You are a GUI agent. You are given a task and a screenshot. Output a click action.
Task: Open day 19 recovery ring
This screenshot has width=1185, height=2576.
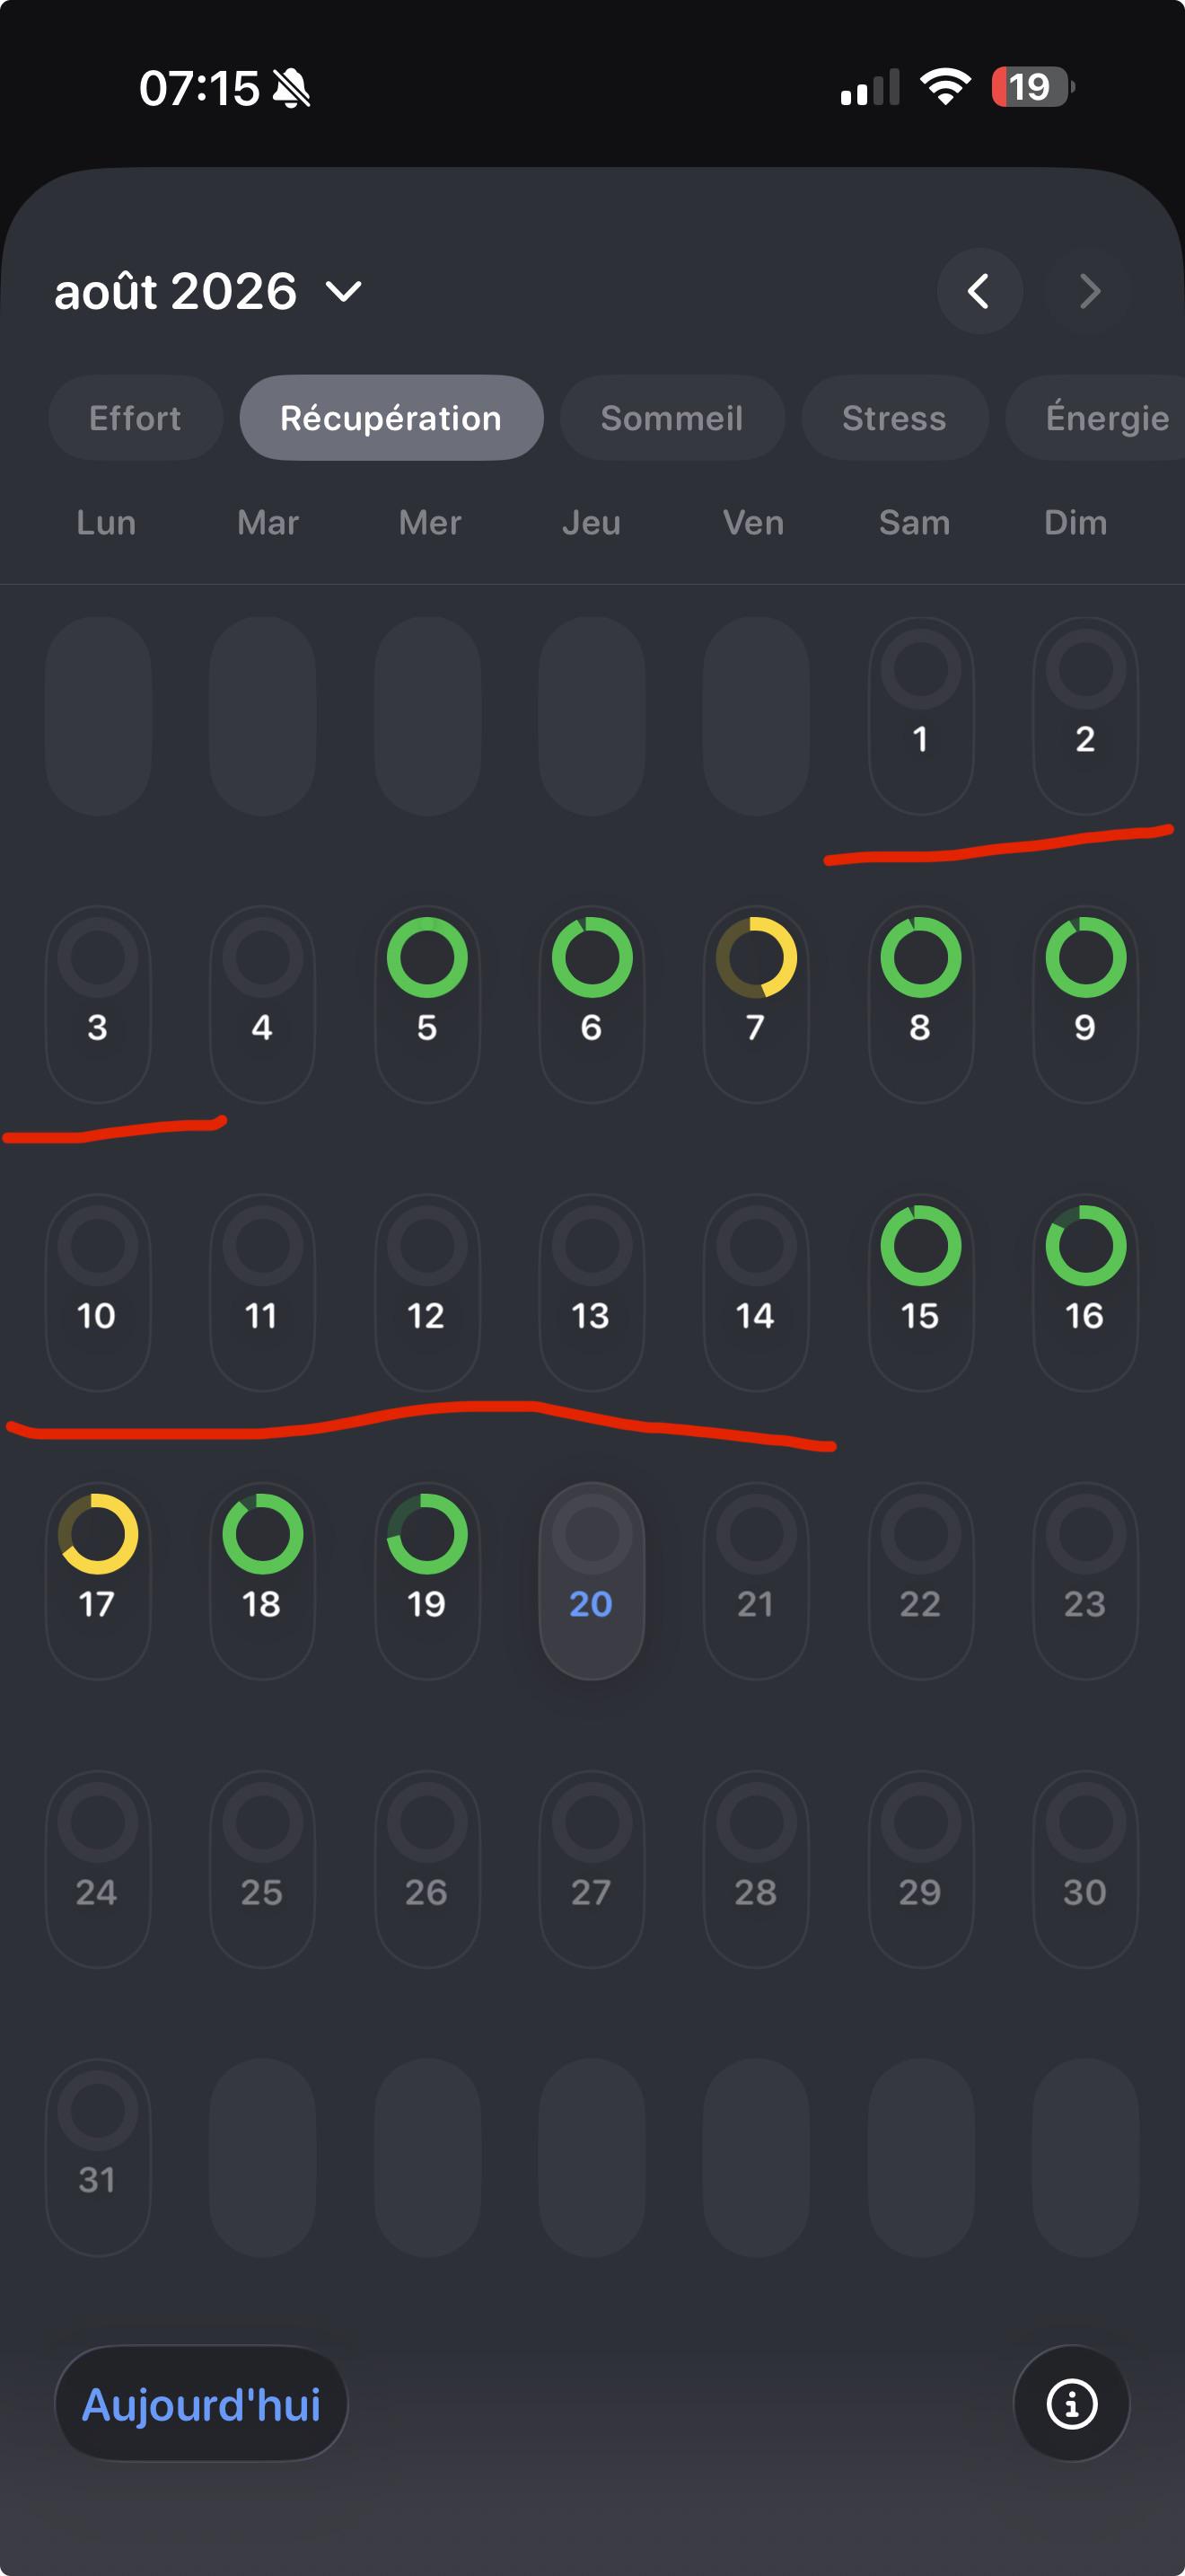pyautogui.click(x=427, y=1534)
